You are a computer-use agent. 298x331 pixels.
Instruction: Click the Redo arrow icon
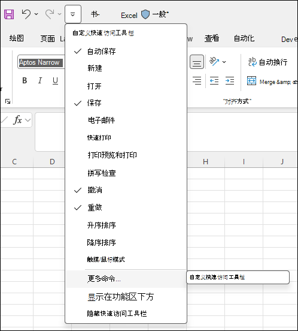coord(50,14)
